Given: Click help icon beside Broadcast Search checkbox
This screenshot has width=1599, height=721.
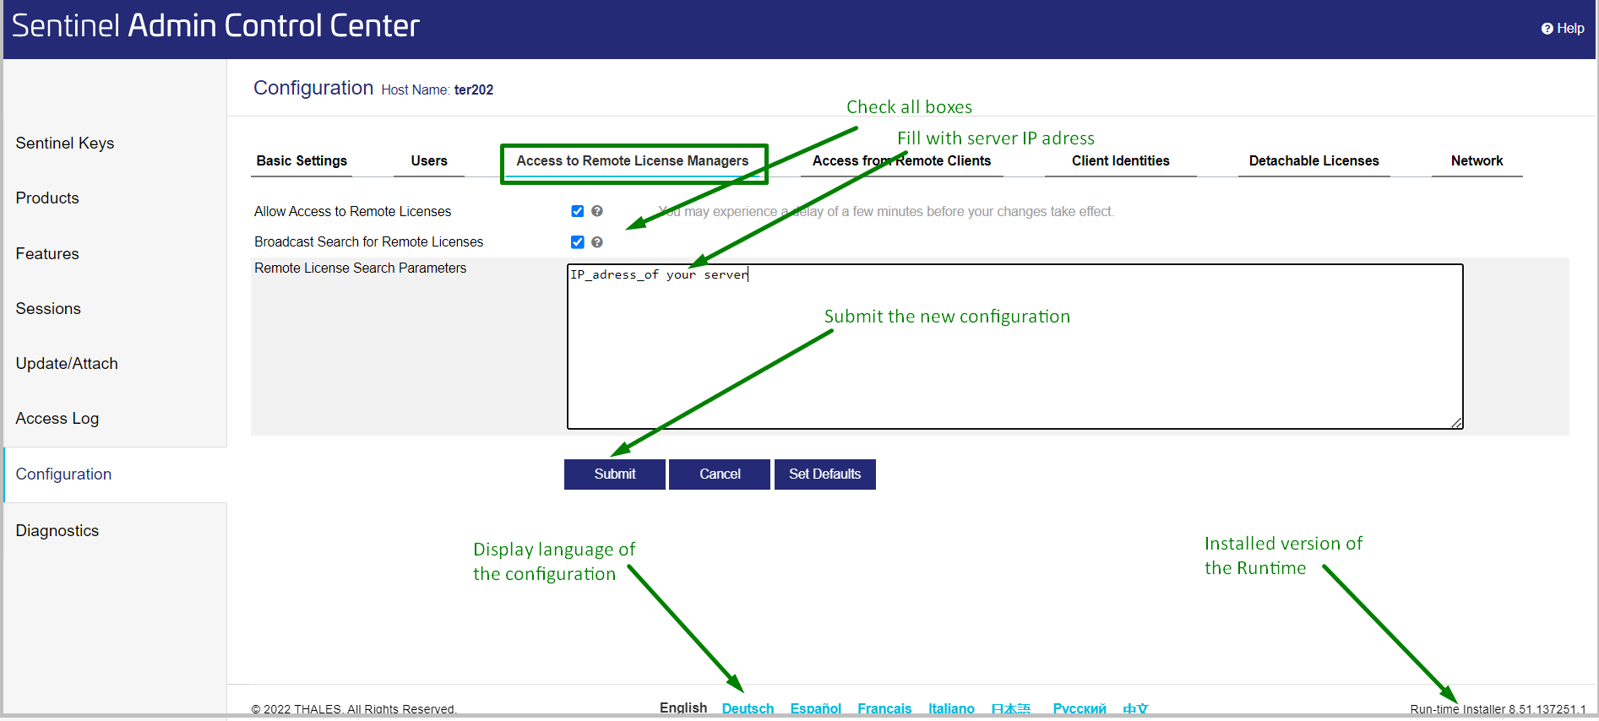Looking at the screenshot, I should [597, 242].
